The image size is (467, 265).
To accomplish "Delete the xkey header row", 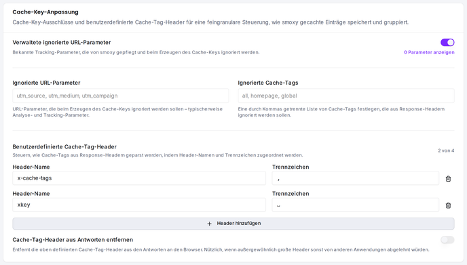I will pos(448,205).
